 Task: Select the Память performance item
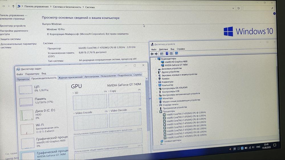tap(43, 102)
